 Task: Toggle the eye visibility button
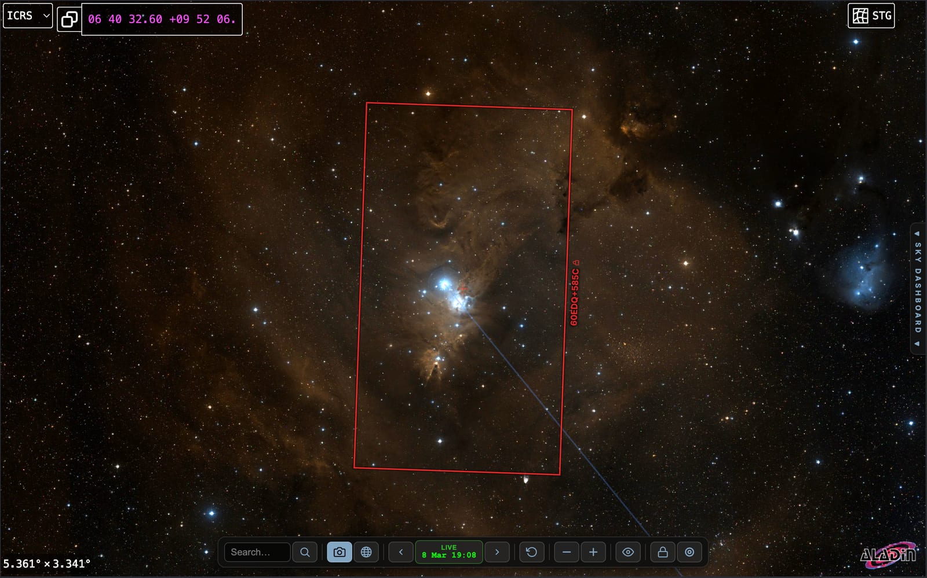[x=628, y=552]
